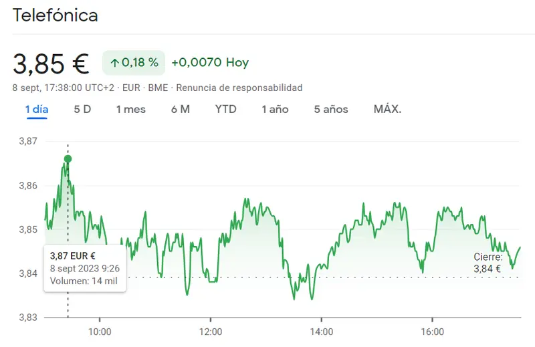Select the 1 día range tab
Screen dimensions: 535x347
point(37,109)
